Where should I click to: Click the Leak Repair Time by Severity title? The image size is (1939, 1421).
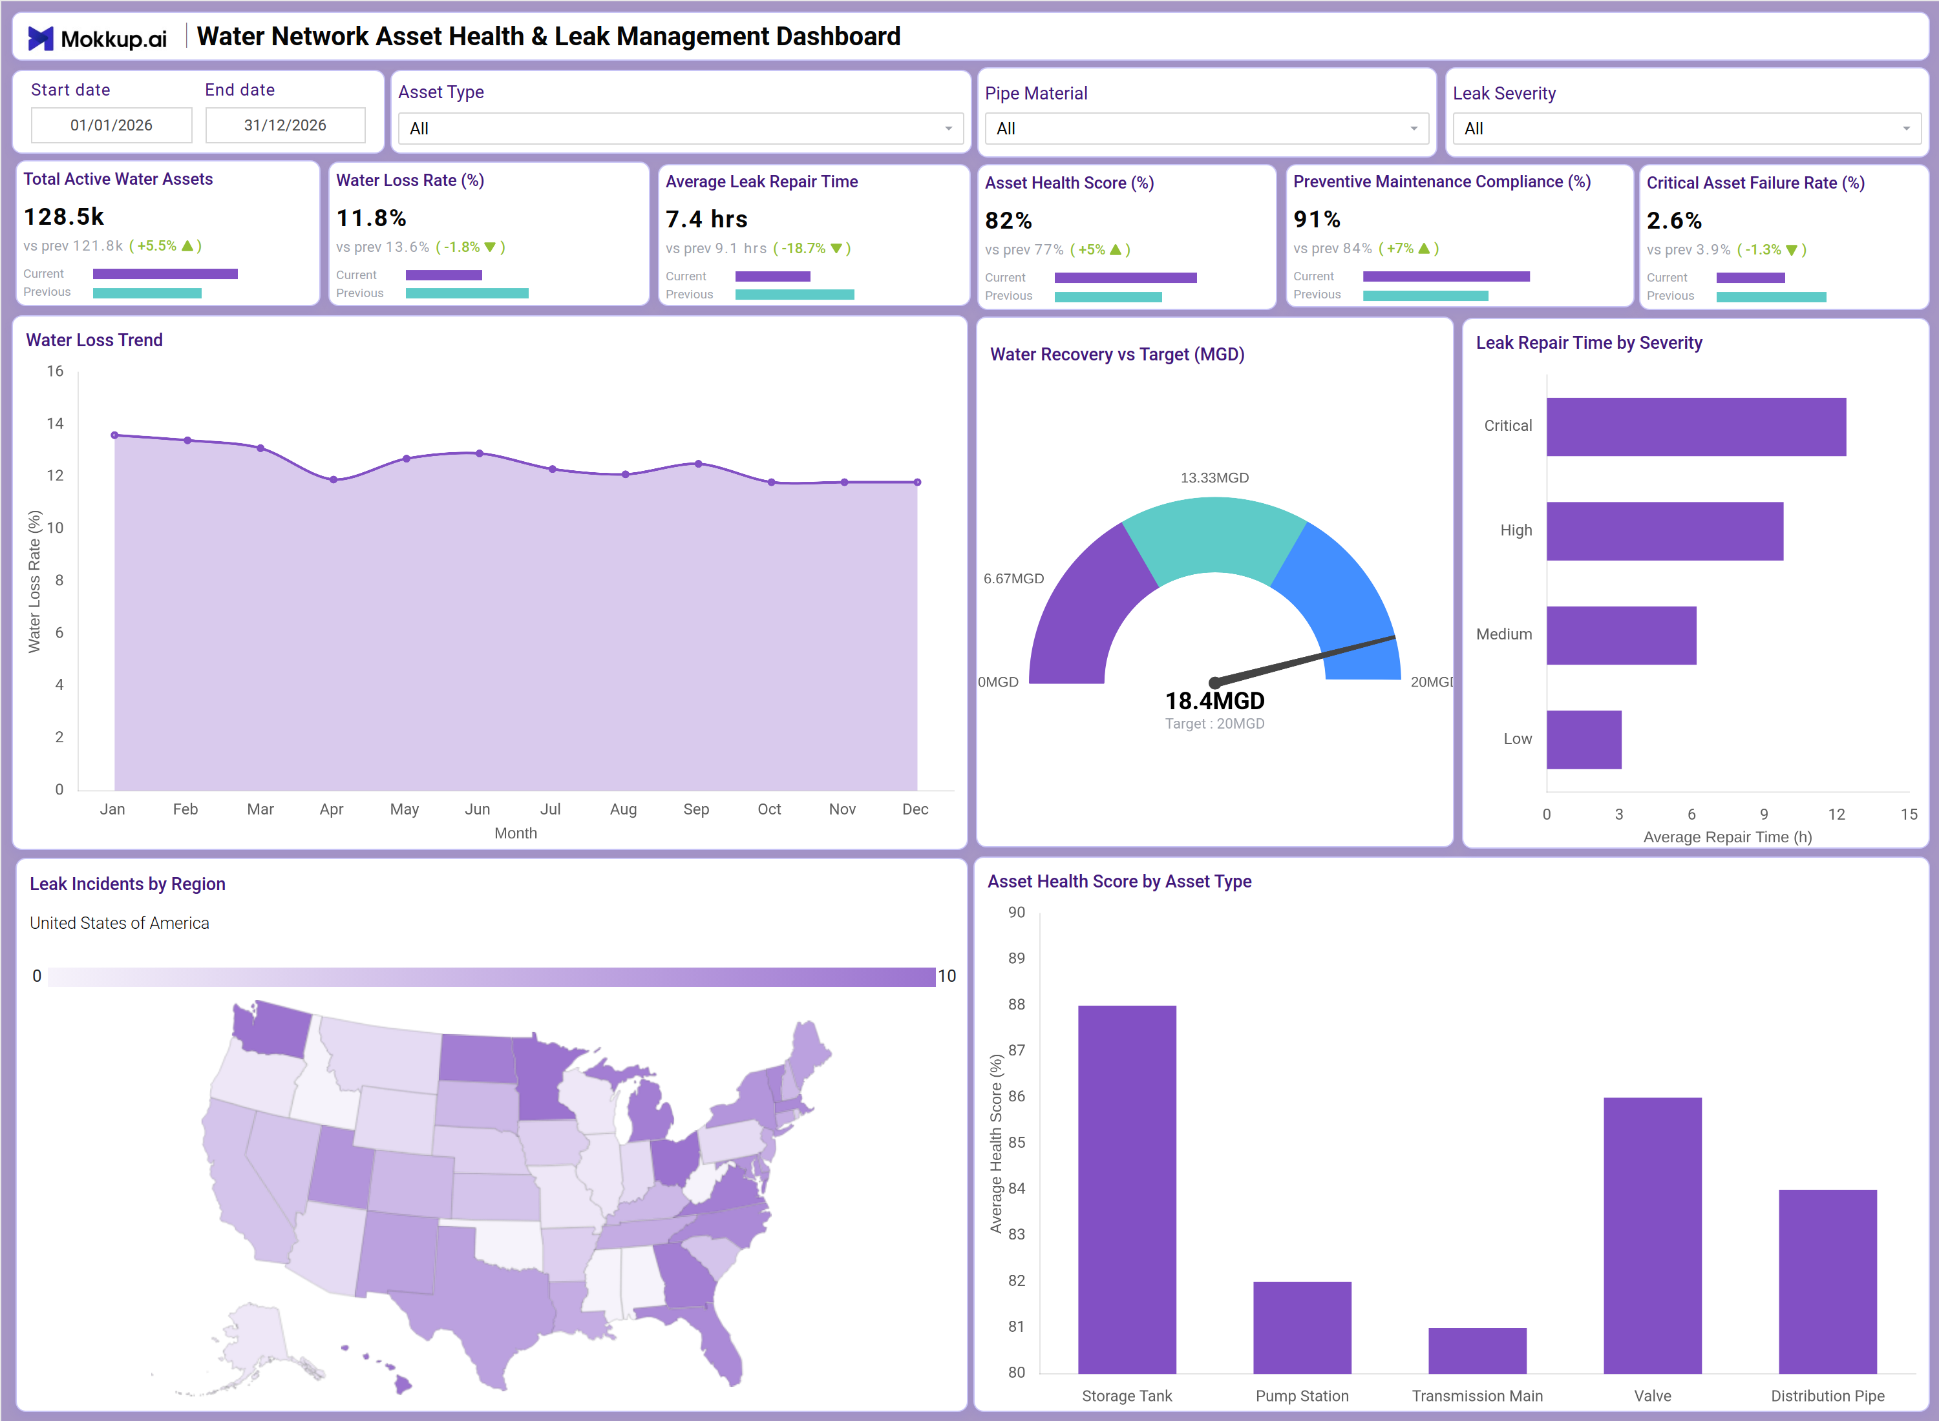click(1589, 343)
